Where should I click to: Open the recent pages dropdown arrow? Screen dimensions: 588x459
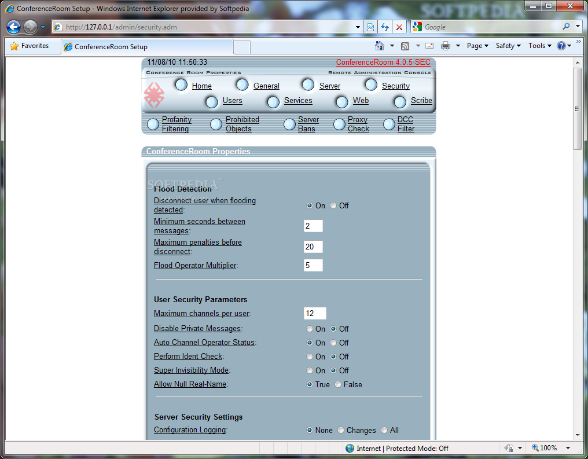point(43,27)
